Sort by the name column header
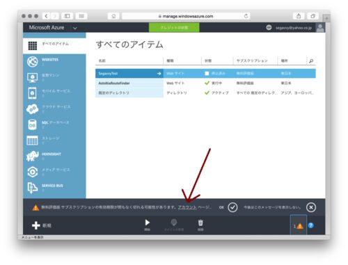The image size is (348, 265). [x=102, y=61]
